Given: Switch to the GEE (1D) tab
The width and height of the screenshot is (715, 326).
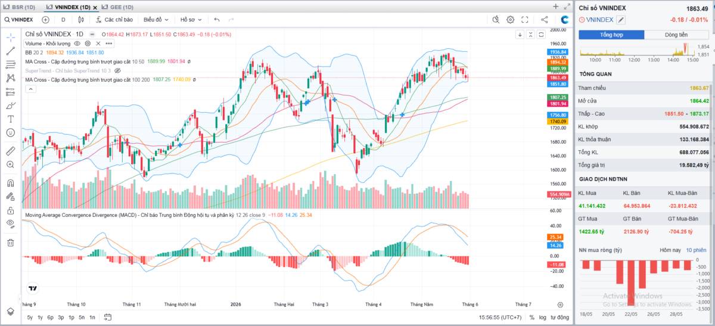Looking at the screenshot, I should (x=118, y=7).
